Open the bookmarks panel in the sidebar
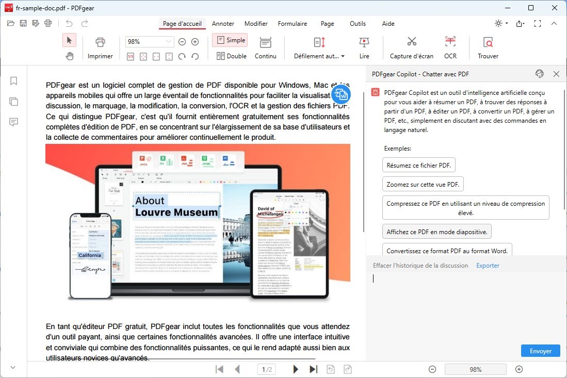The height and width of the screenshot is (378, 567). click(x=13, y=81)
